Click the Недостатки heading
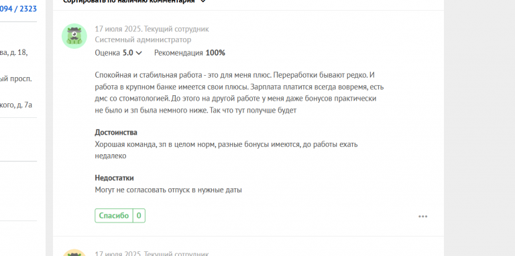 (114, 178)
